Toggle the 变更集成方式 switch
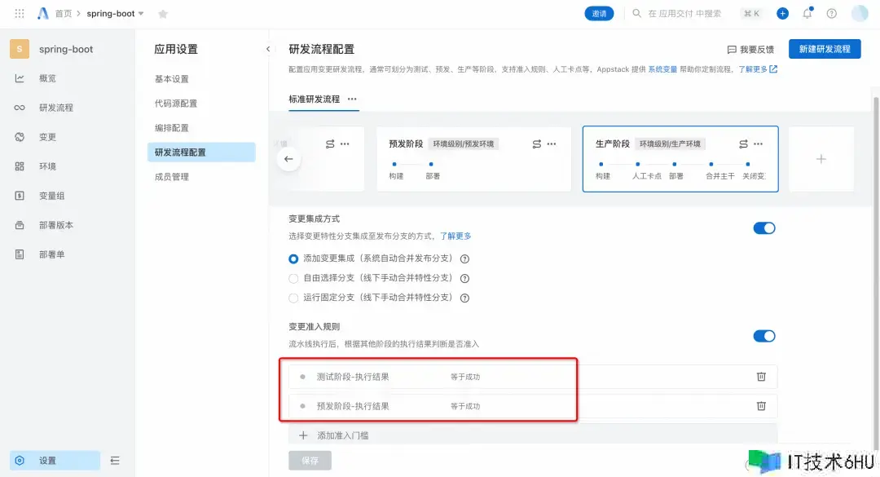 pos(764,228)
